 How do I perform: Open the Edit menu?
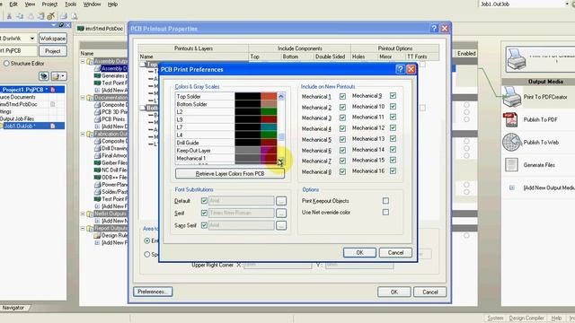(13, 4)
